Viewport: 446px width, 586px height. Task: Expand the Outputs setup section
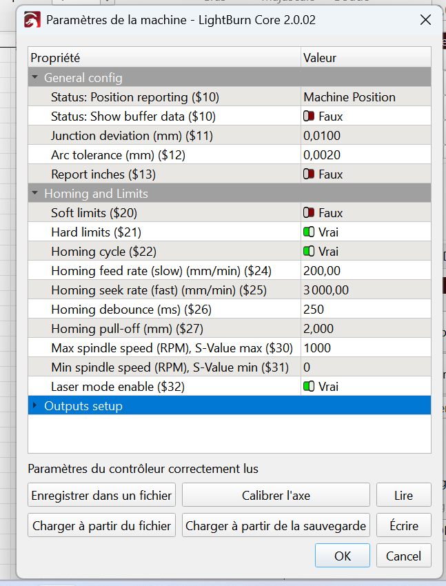(35, 406)
